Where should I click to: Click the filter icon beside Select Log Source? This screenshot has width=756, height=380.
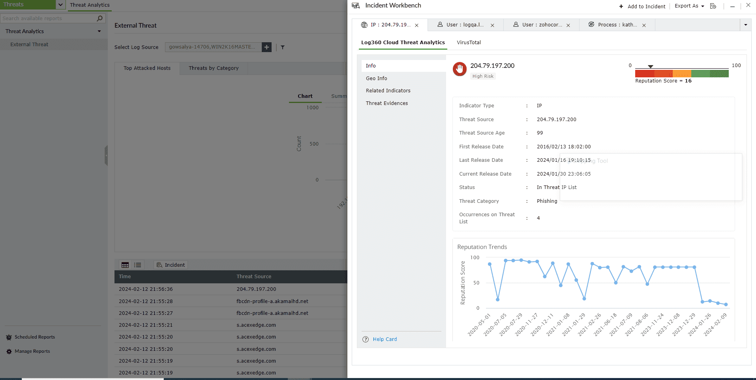[x=282, y=47]
